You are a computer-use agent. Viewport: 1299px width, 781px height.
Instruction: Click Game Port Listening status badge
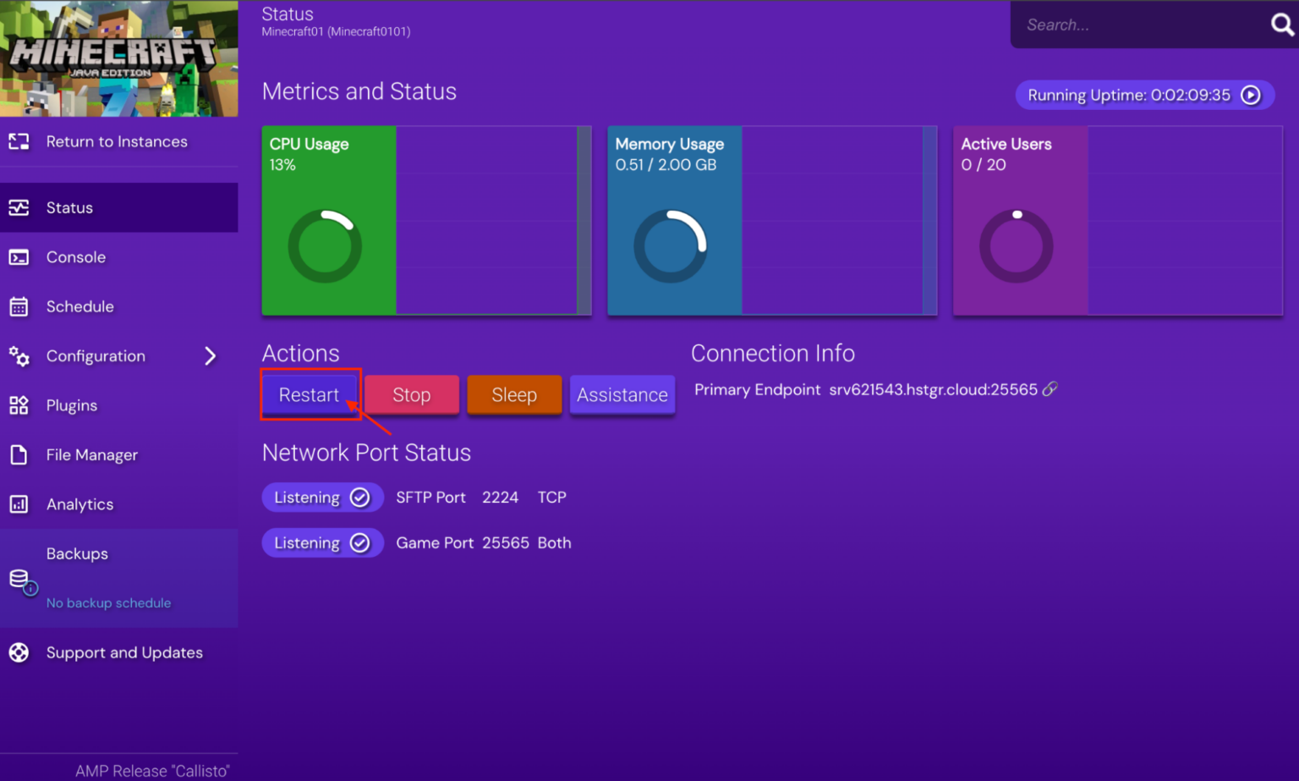[x=322, y=542]
